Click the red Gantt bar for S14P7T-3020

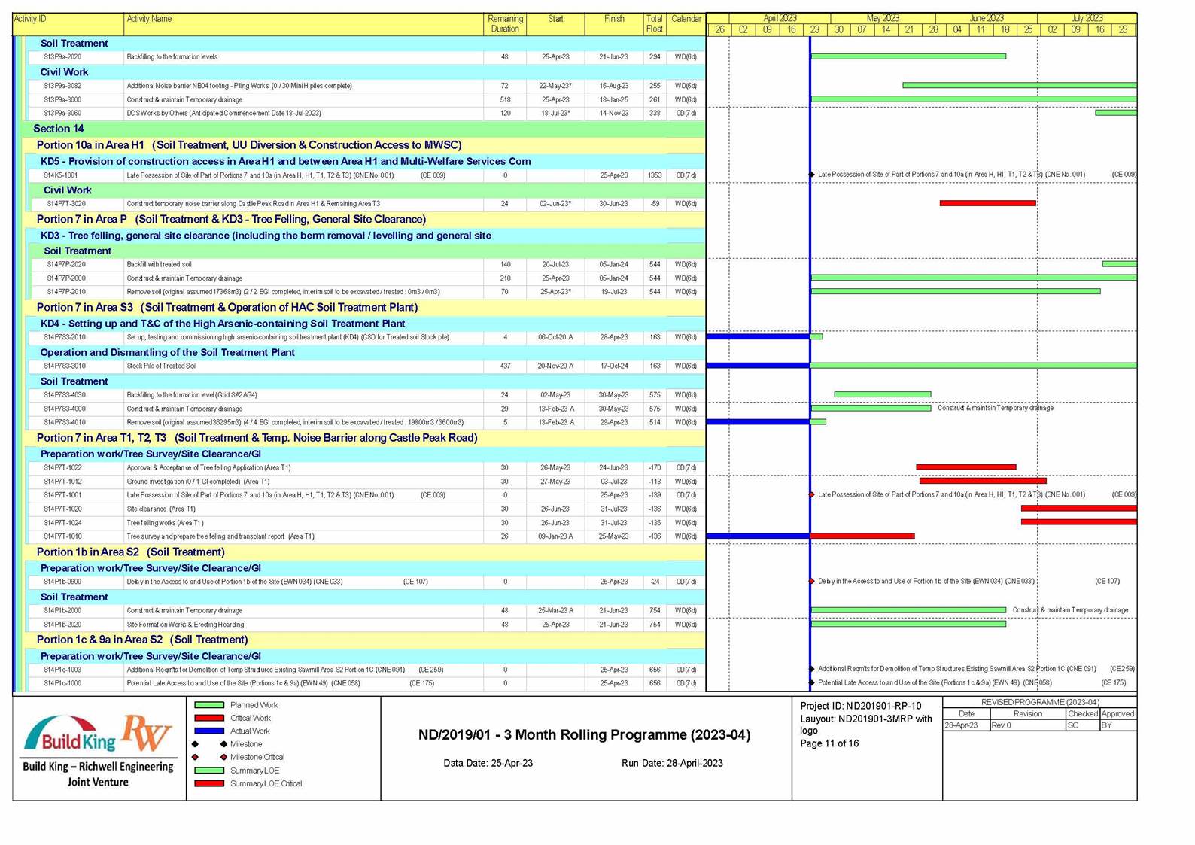point(987,203)
